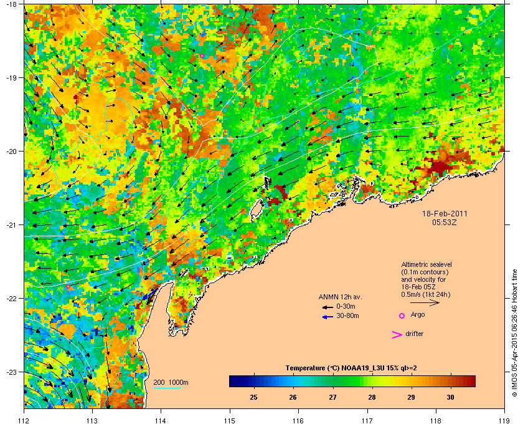Screen dimensions: 523x424
Task: Click the colorbar tick label 28
Action: [x=372, y=397]
